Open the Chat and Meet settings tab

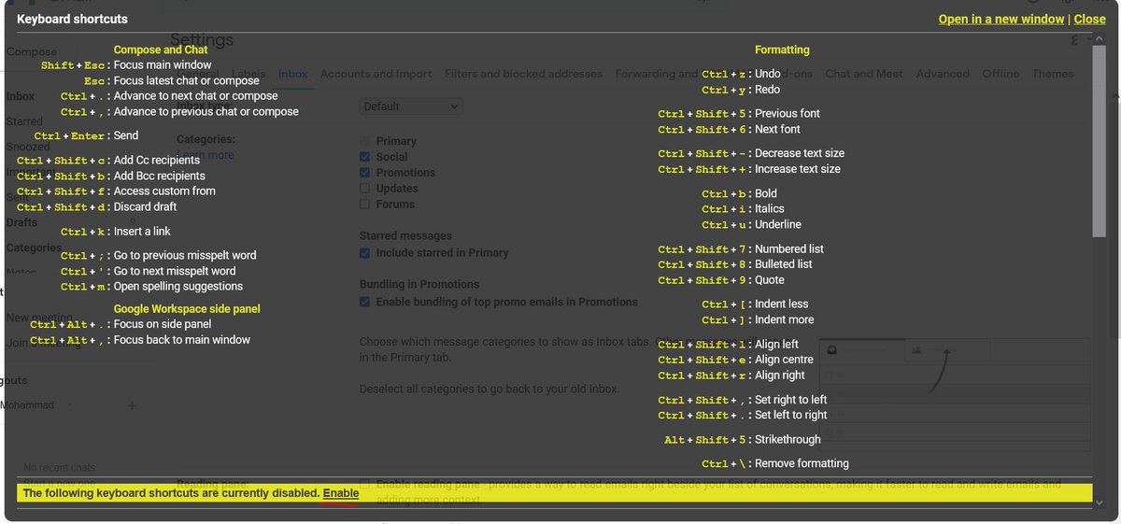pyautogui.click(x=864, y=74)
